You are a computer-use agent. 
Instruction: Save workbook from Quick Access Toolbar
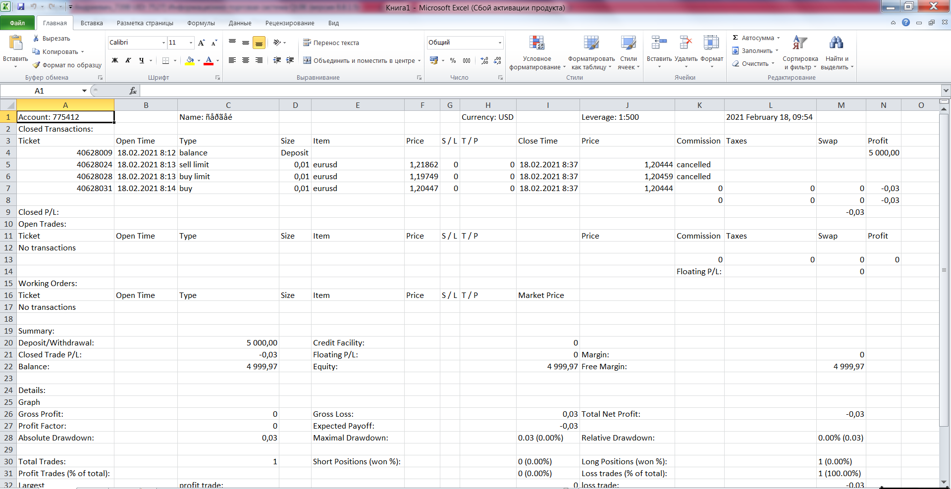pos(21,6)
